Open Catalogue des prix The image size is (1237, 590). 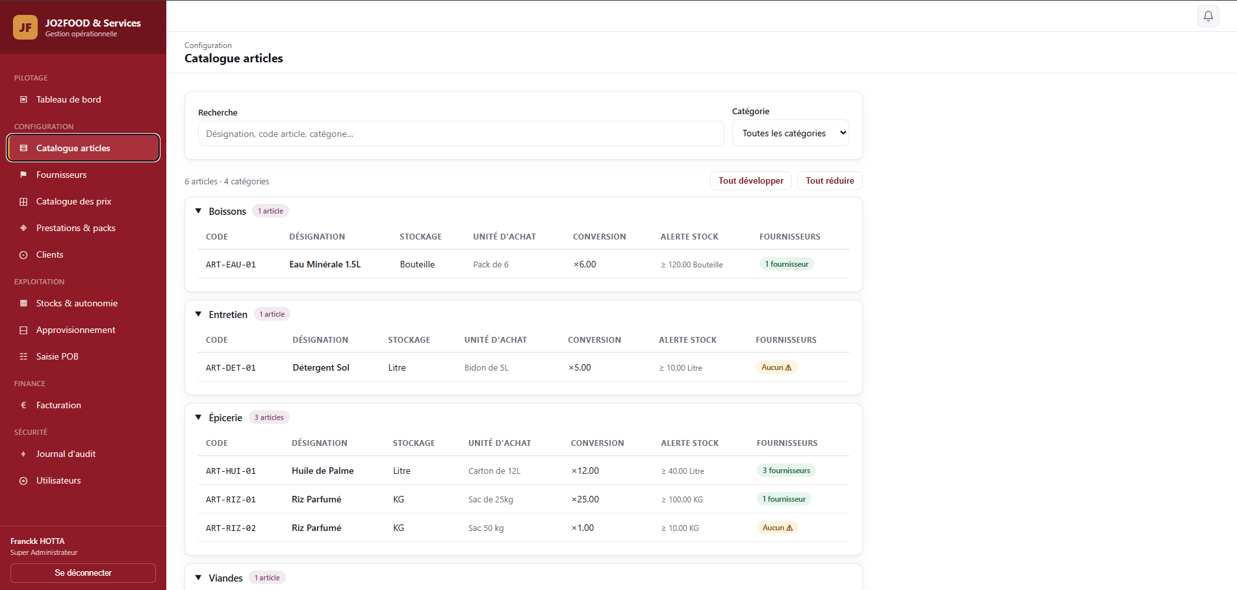click(83, 201)
